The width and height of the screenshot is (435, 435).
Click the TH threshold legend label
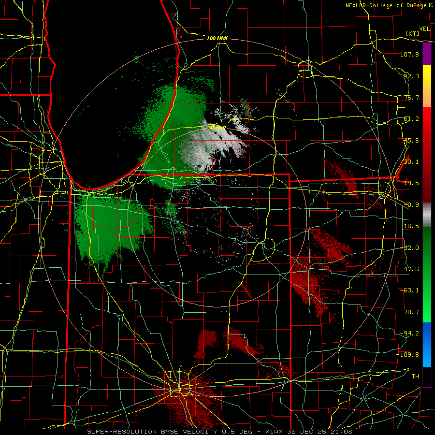tap(415, 377)
